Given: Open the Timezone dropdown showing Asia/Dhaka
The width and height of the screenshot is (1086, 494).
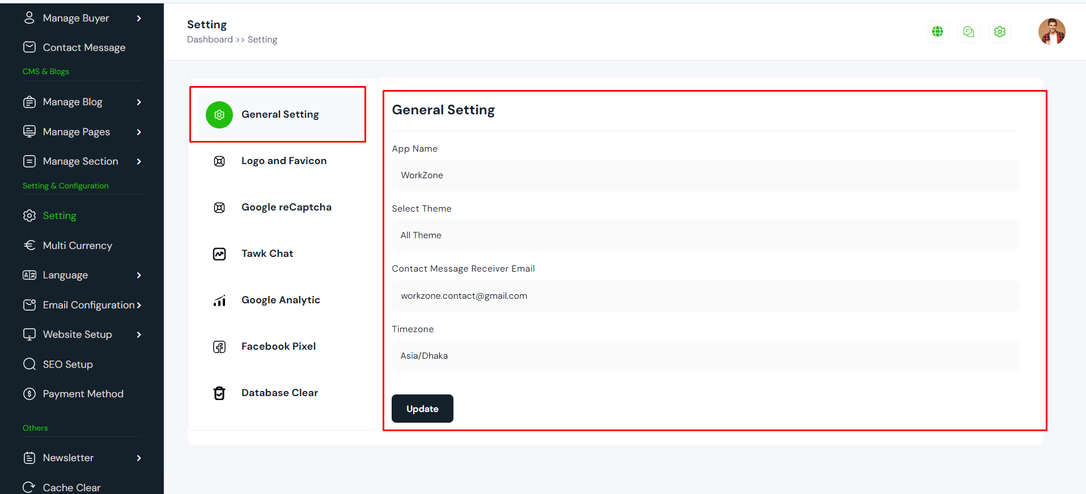Looking at the screenshot, I should (705, 356).
